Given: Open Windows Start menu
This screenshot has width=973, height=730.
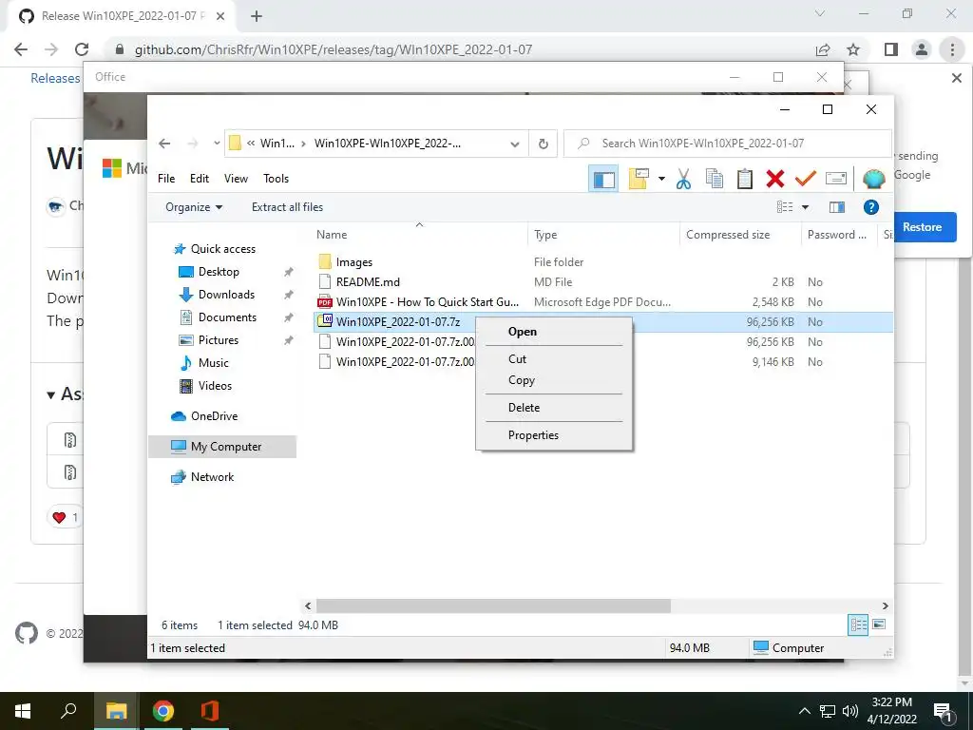Looking at the screenshot, I should coord(23,711).
